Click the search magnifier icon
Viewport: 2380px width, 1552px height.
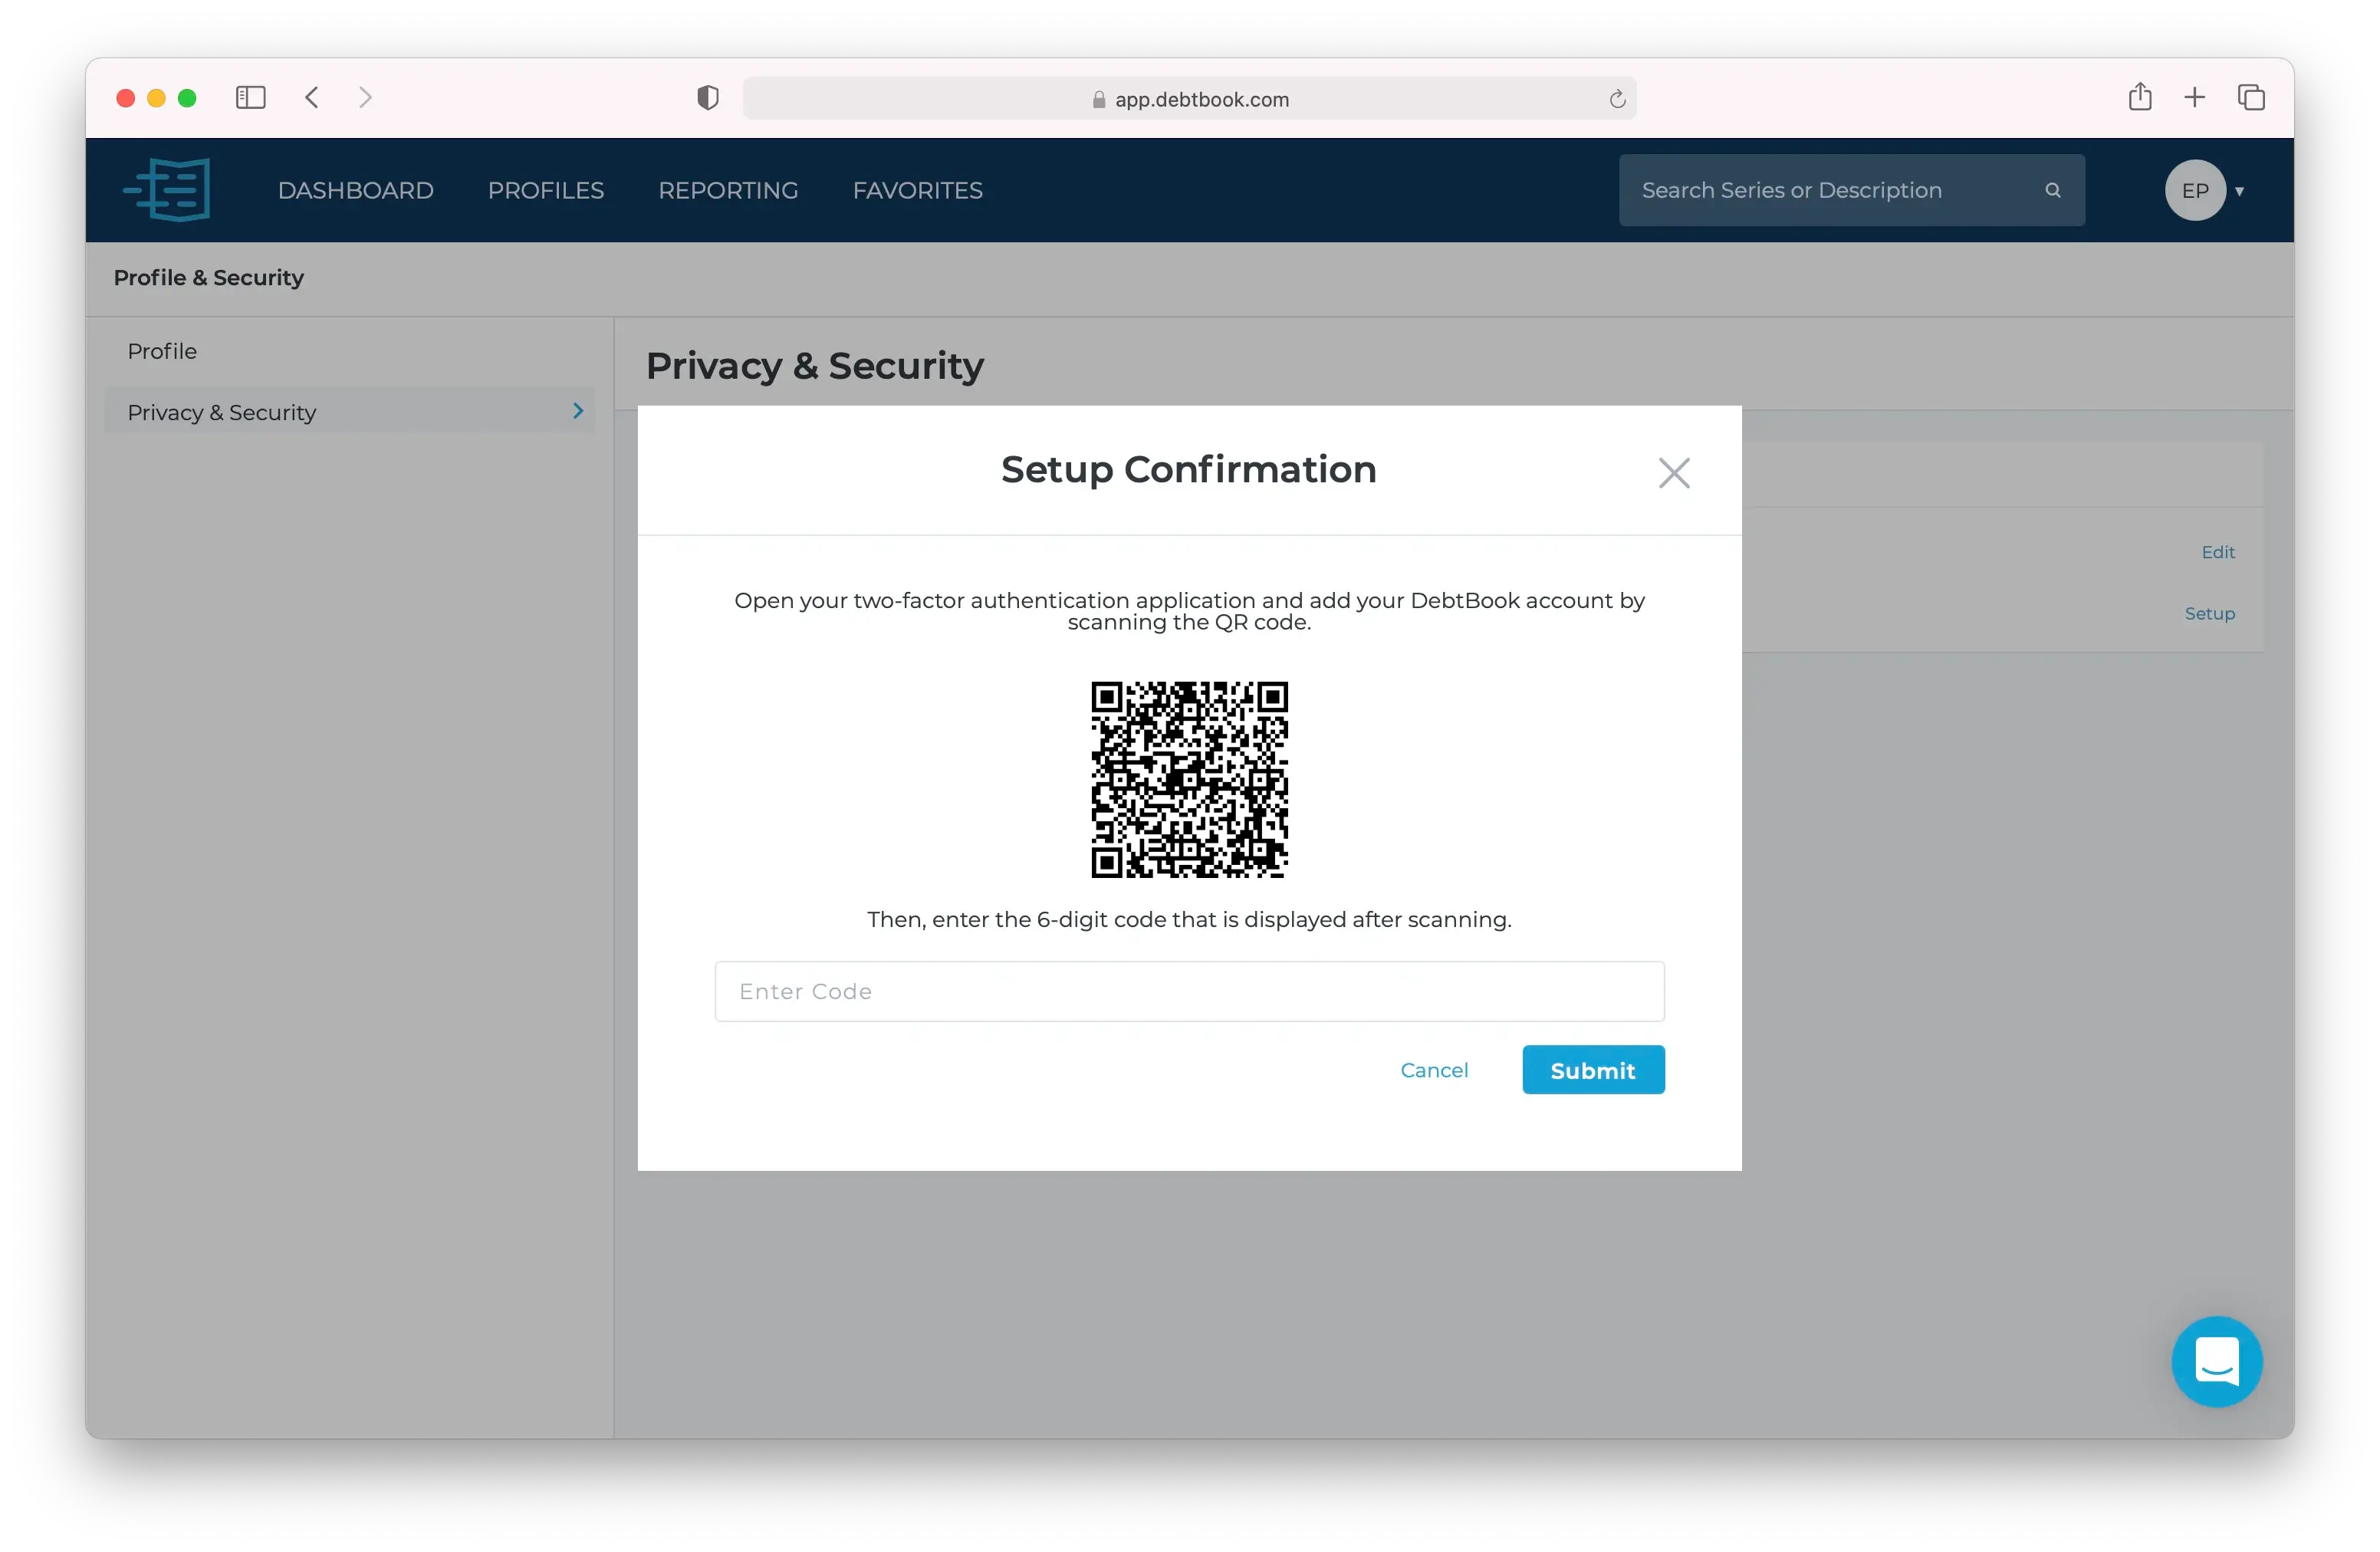tap(2053, 190)
